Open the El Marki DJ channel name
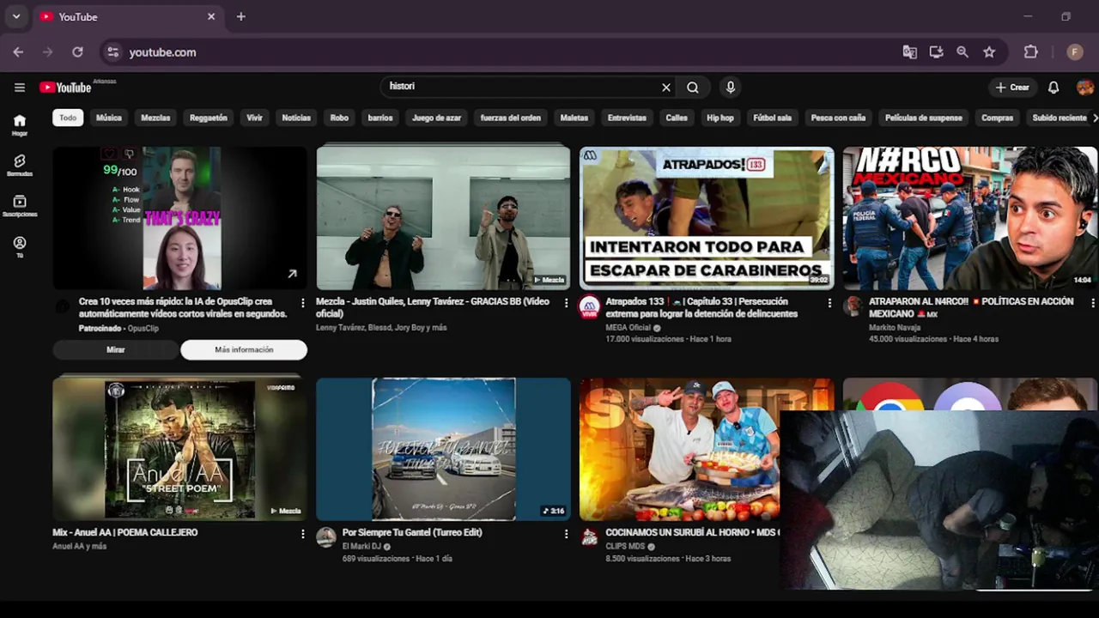1099x618 pixels. [x=361, y=546]
